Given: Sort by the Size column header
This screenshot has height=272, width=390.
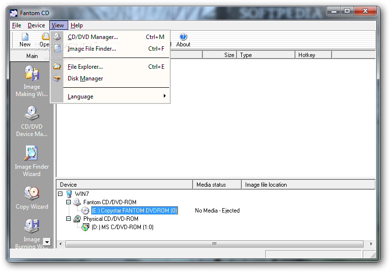Looking at the screenshot, I should pyautogui.click(x=219, y=55).
